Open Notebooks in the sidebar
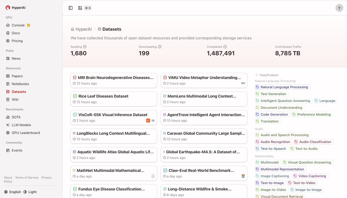Image resolution: width=347 pixels, height=198 pixels. 17,84
